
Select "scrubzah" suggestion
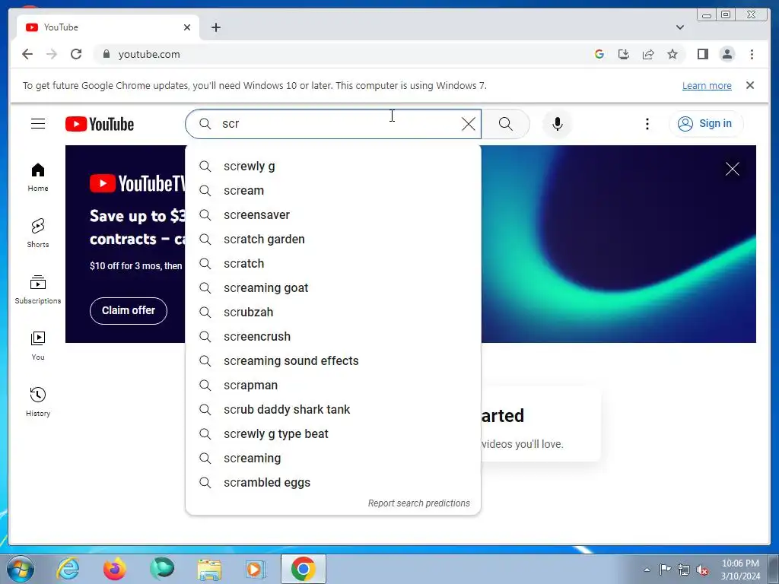(x=333, y=313)
